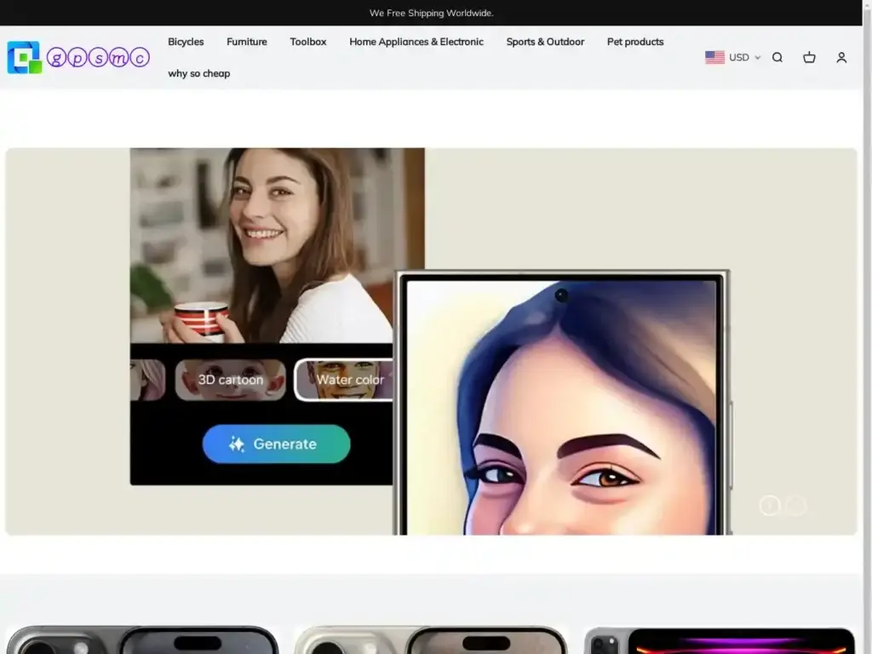The image size is (872, 654).
Task: Click the gpsmc store logo
Action: [x=78, y=58]
